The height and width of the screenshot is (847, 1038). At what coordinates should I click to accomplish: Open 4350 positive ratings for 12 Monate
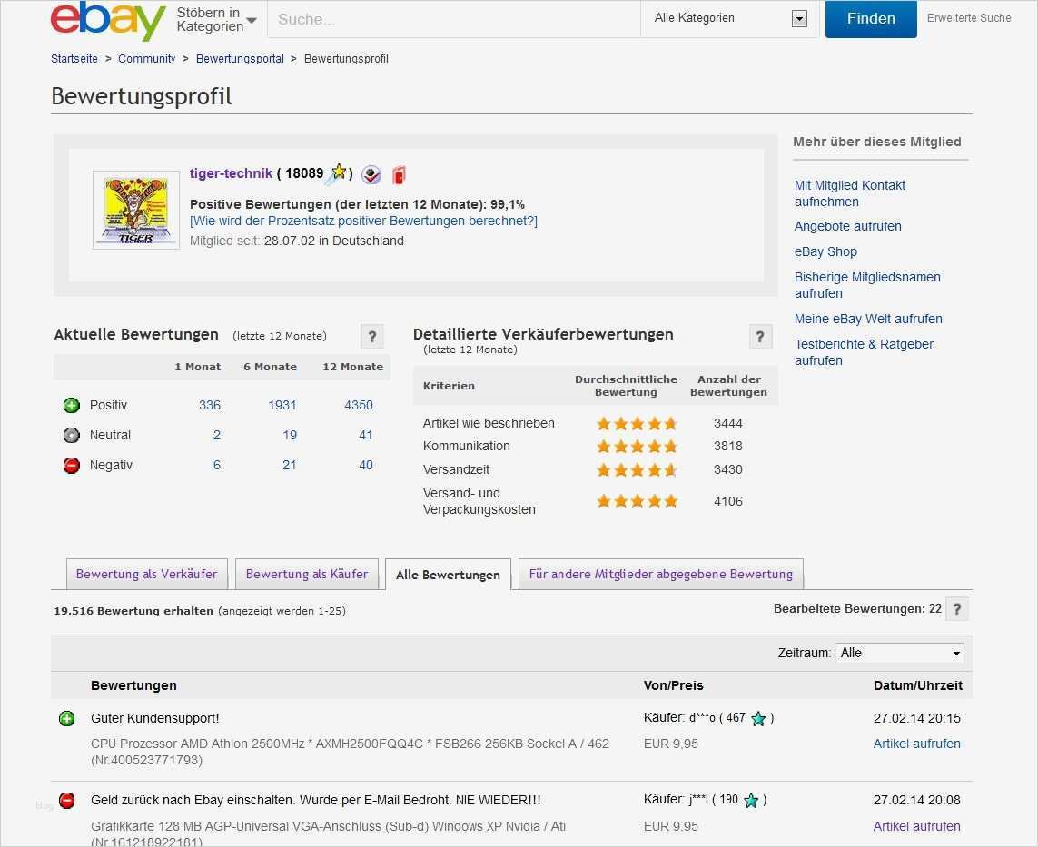[358, 405]
